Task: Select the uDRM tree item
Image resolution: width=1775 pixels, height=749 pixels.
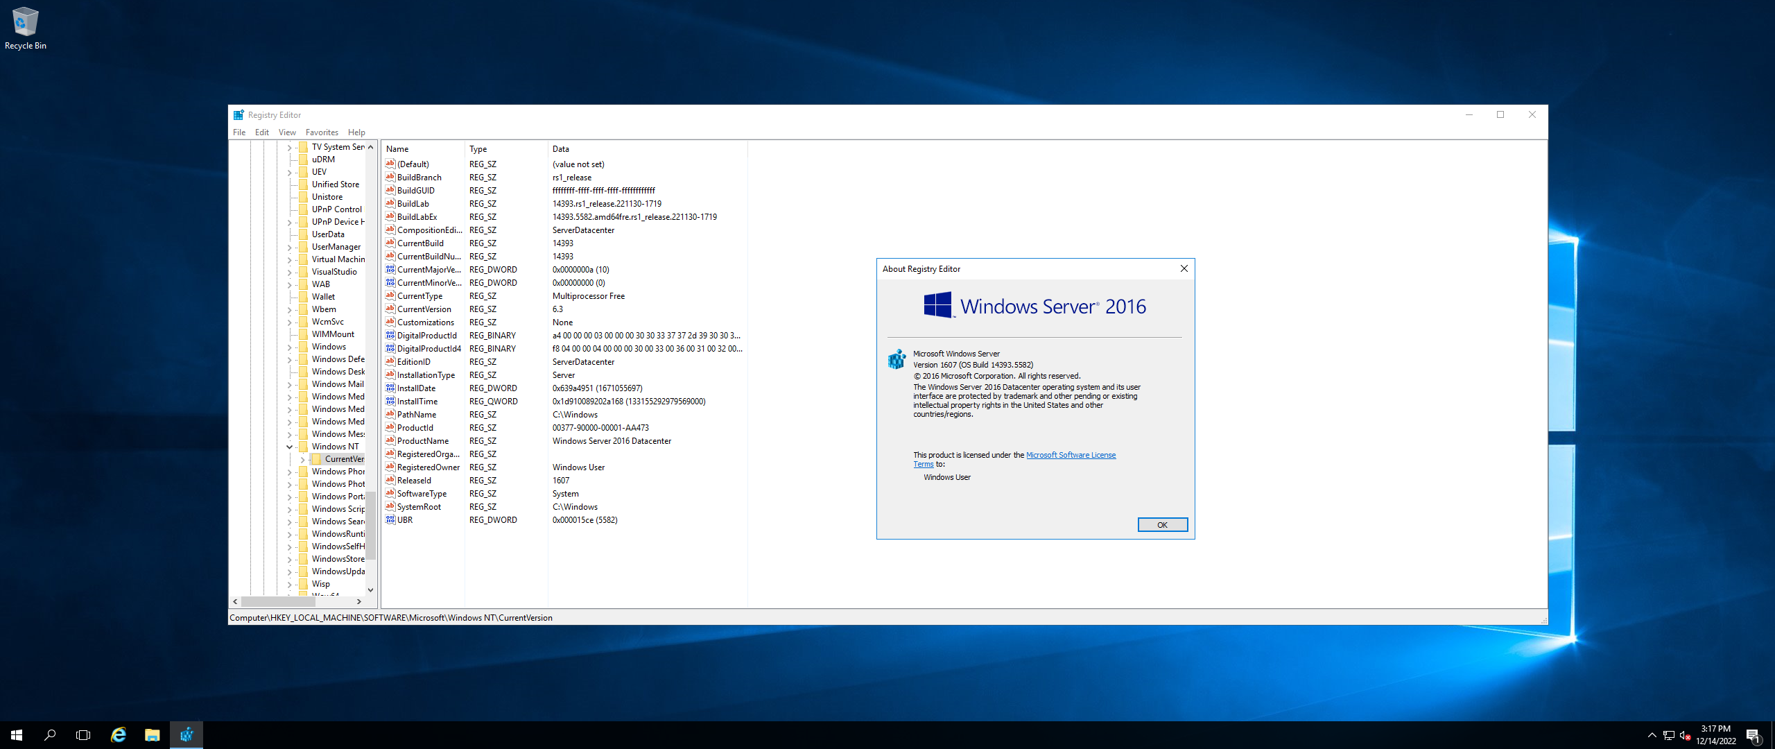Action: pos(323,160)
